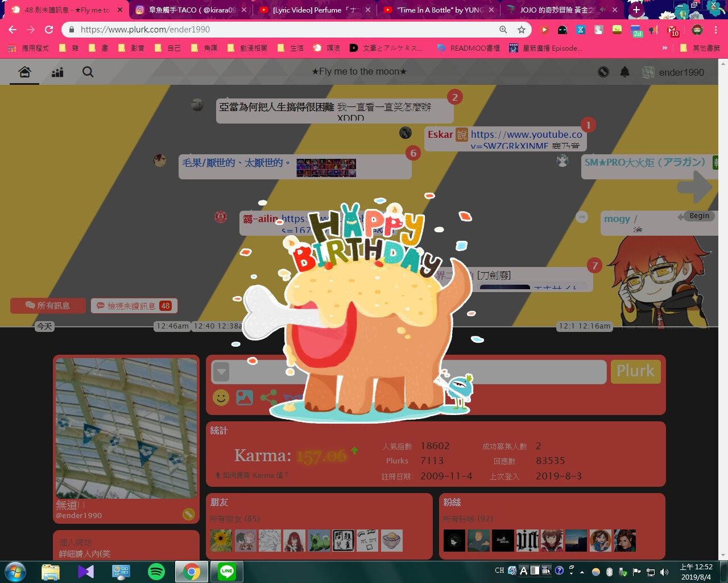Open the hourglass extension icon
728x583 pixels.
pyautogui.click(x=581, y=30)
